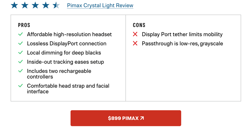Click the first rating star

click(14, 5)
